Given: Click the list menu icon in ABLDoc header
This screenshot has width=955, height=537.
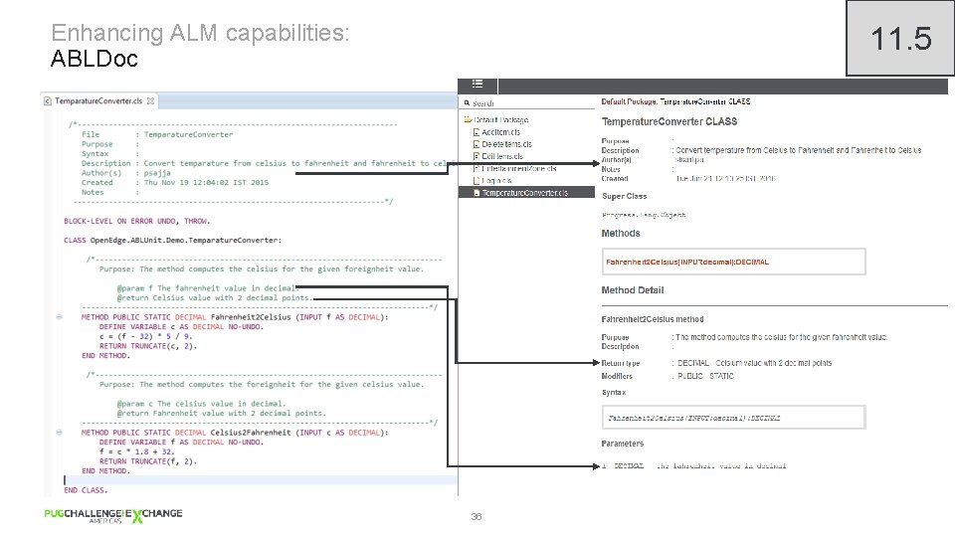Looking at the screenshot, I should (x=477, y=84).
